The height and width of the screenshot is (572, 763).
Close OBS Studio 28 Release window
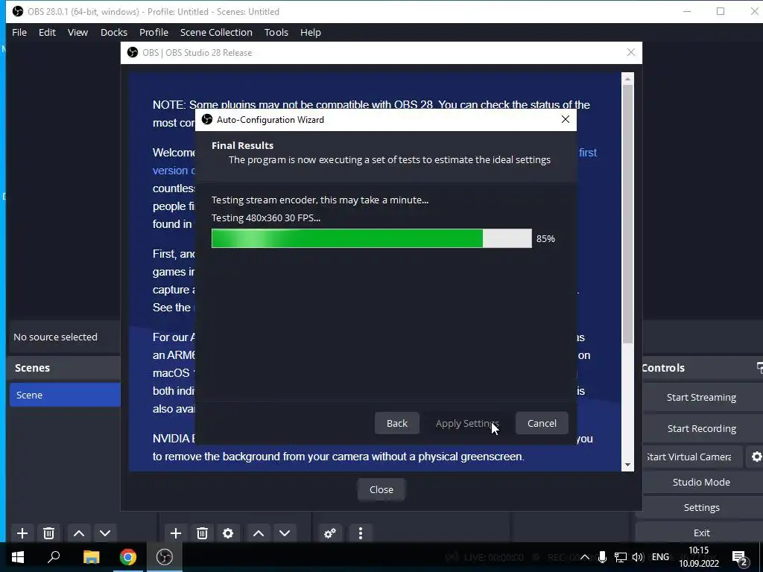tap(630, 52)
